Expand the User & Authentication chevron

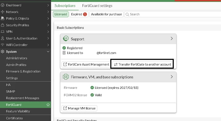click(x=48, y=38)
